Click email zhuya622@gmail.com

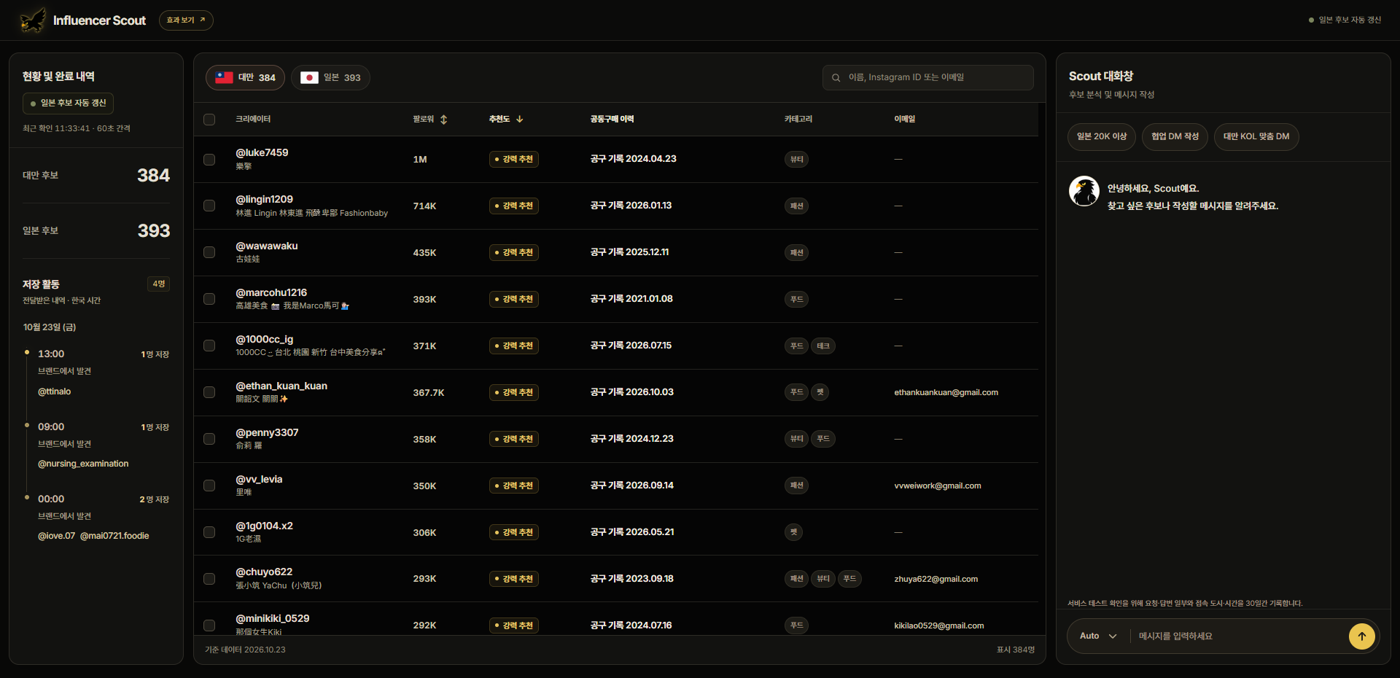point(936,579)
